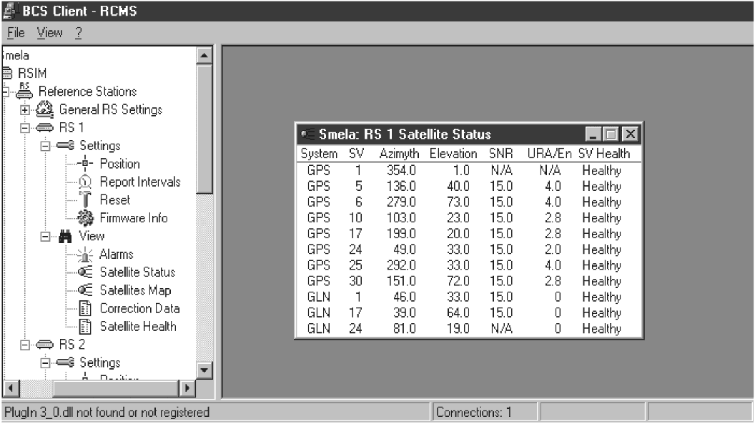The image size is (755, 424).
Task: Open the Satellite Health document icon
Action: [85, 327]
